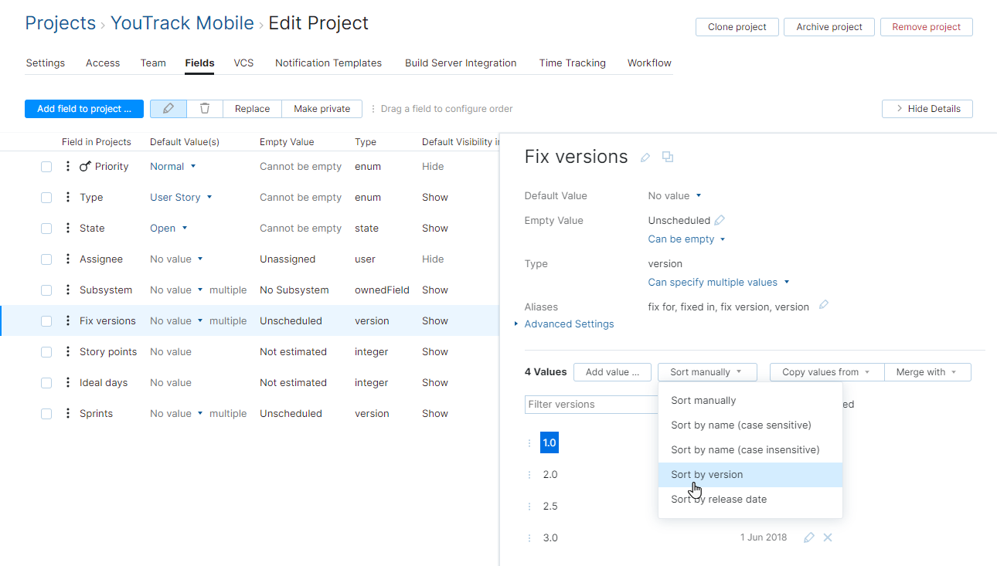
Task: Clone the Fix versions field
Action: pyautogui.click(x=668, y=157)
